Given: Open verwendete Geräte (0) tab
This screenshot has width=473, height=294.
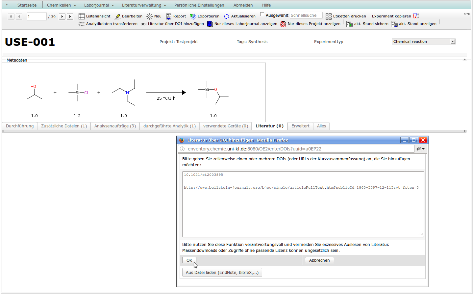Looking at the screenshot, I should [226, 126].
